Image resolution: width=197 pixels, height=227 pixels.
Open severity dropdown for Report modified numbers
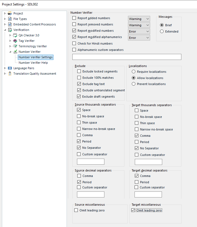pyautogui.click(x=139, y=31)
